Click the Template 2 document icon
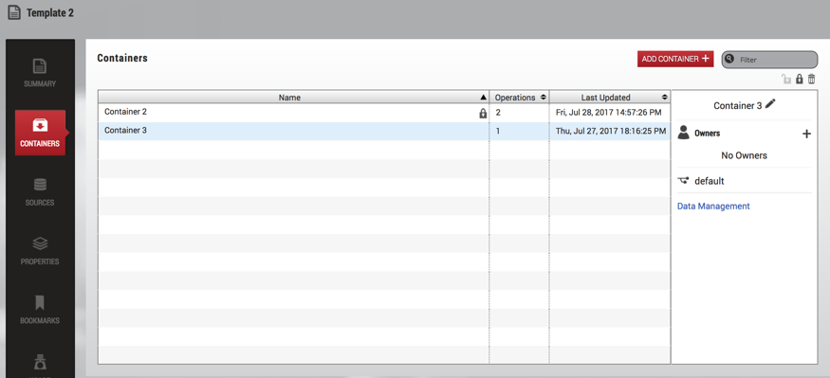Image resolution: width=830 pixels, height=378 pixels. (14, 12)
